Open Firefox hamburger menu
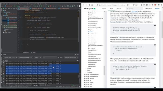Image resolution: width=163 pixels, height=91 pixels. 161,5
